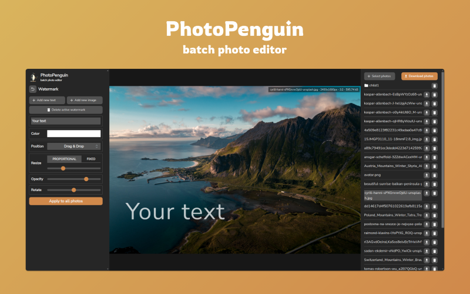Download the beautiful-sunrise-balkan-peninsula photo
This screenshot has width=470, height=294.
[x=427, y=184]
